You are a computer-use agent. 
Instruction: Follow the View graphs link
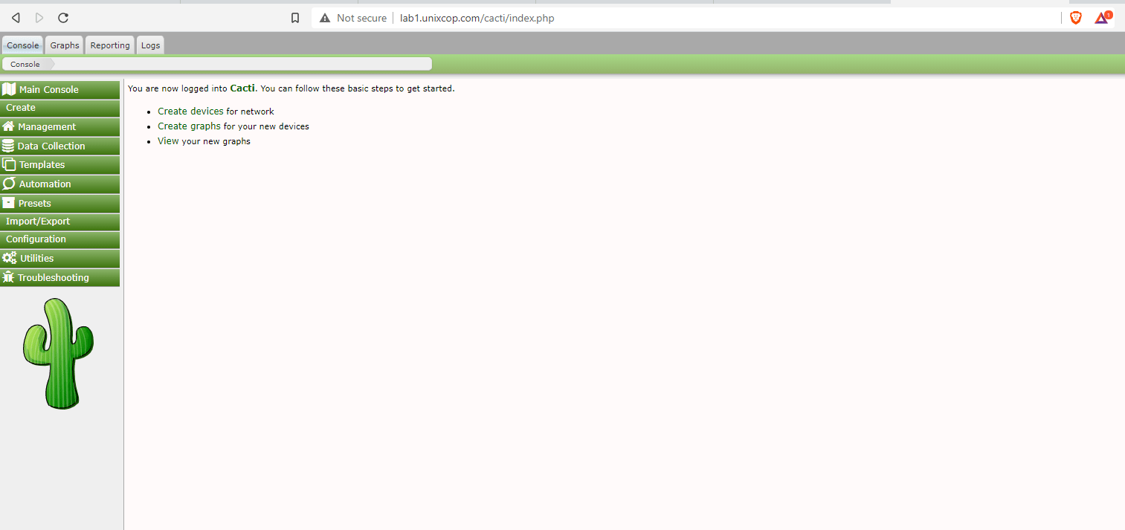pyautogui.click(x=168, y=140)
